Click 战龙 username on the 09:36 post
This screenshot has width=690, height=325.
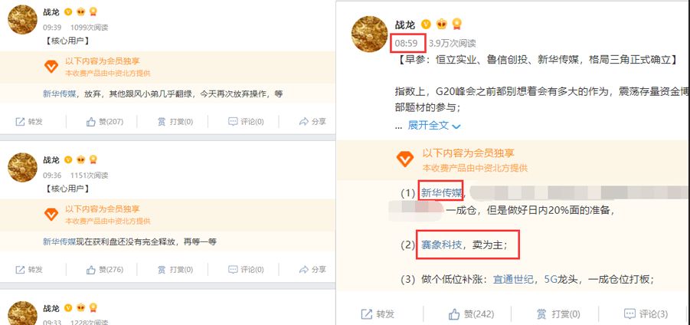click(x=51, y=160)
